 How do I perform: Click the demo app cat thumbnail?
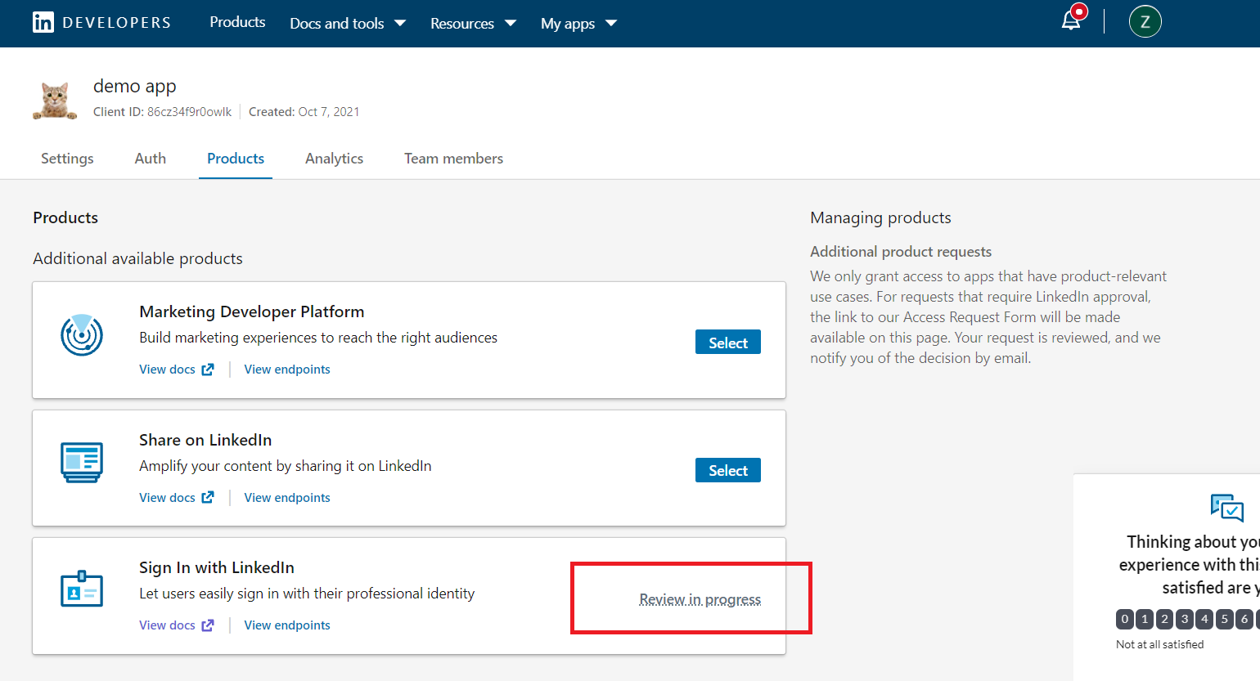point(55,100)
